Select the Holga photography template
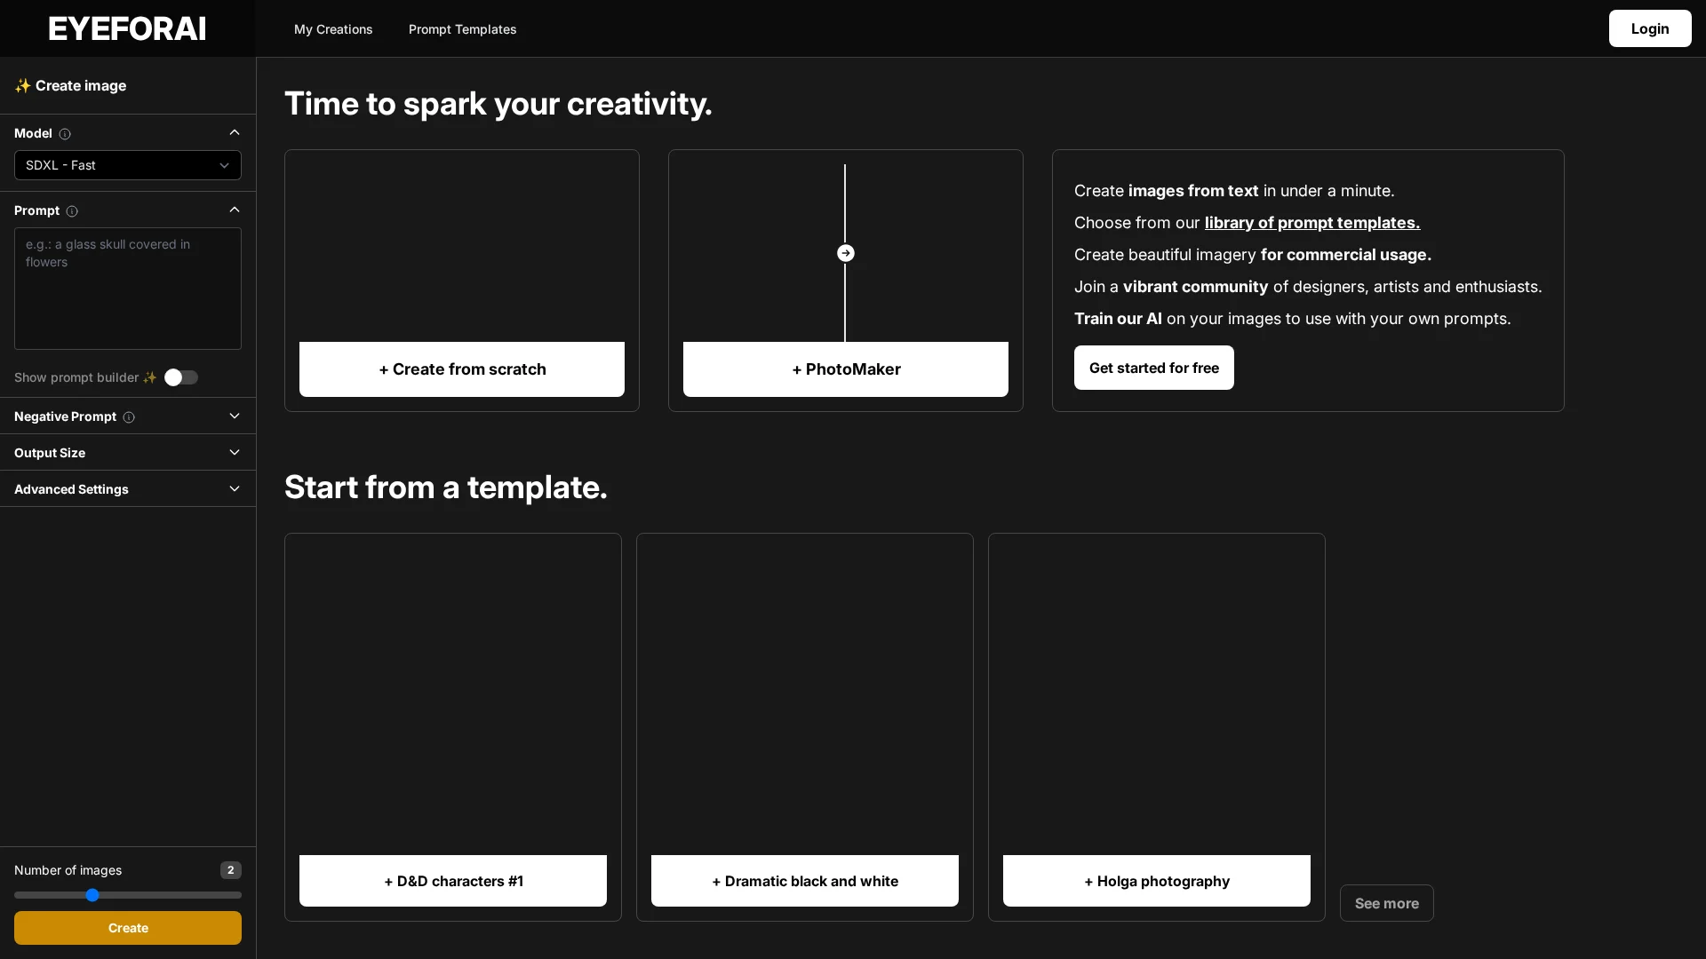Screen dimensions: 1706x959 point(1156,881)
